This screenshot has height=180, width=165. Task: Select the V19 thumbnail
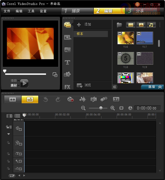click(145, 58)
